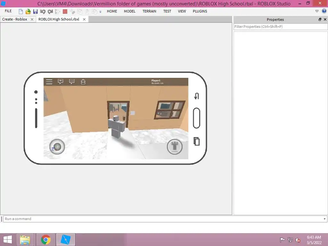Expand the quick access toolbar customize arrow
Image resolution: width=328 pixels, height=246 pixels.
pos(100,12)
